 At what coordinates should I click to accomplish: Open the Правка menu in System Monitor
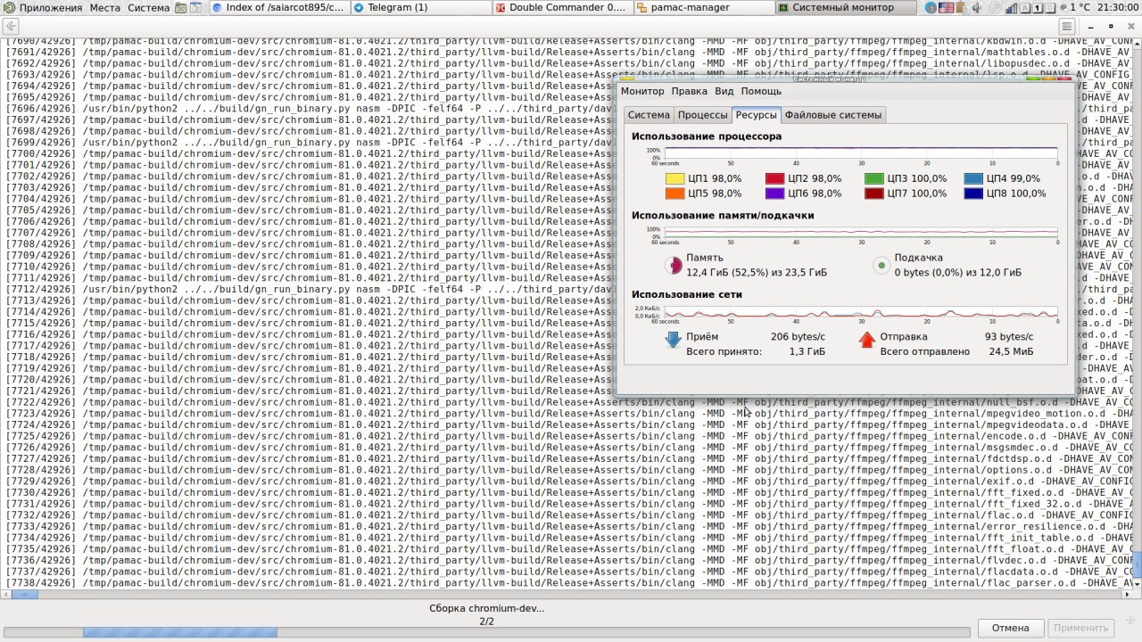(689, 91)
